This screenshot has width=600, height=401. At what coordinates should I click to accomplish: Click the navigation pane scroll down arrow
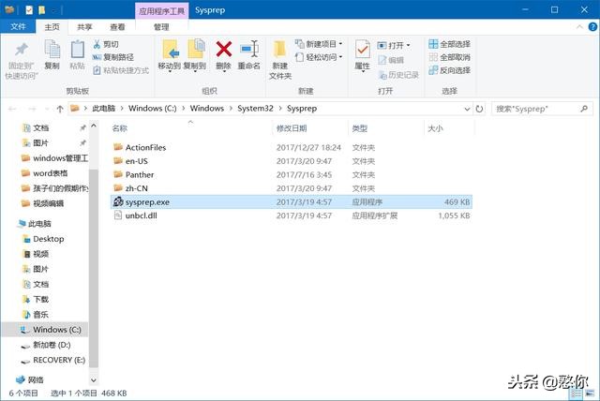(x=94, y=380)
